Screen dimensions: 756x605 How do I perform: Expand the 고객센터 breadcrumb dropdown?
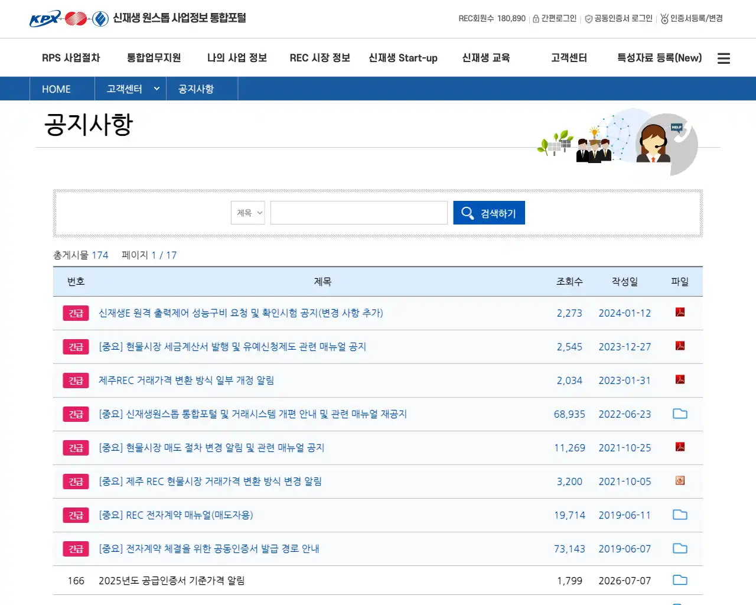131,89
